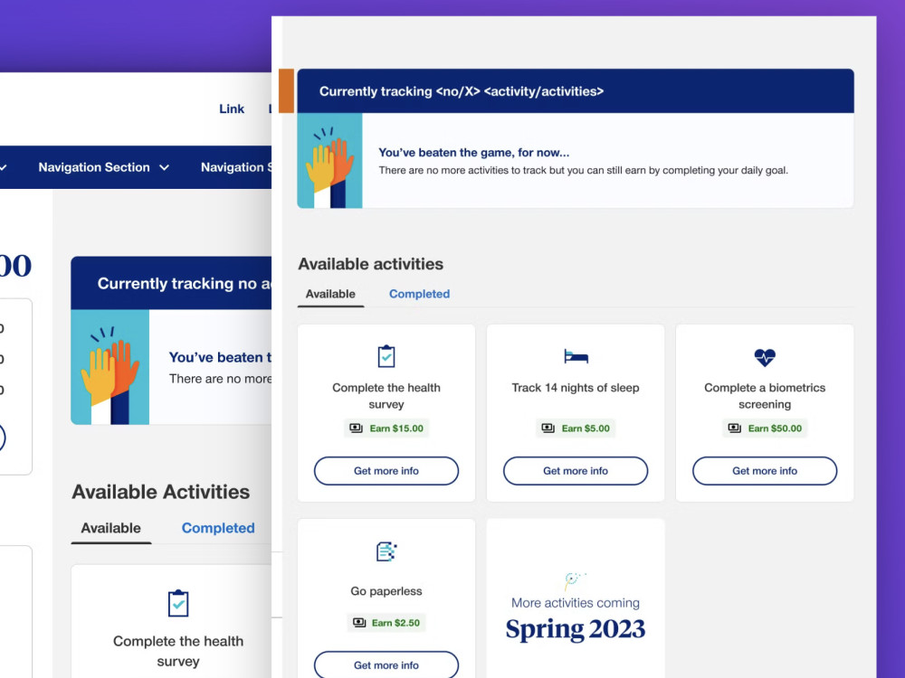
Task: Expand the Navigation Section chevron in back window
Action: coord(165,168)
